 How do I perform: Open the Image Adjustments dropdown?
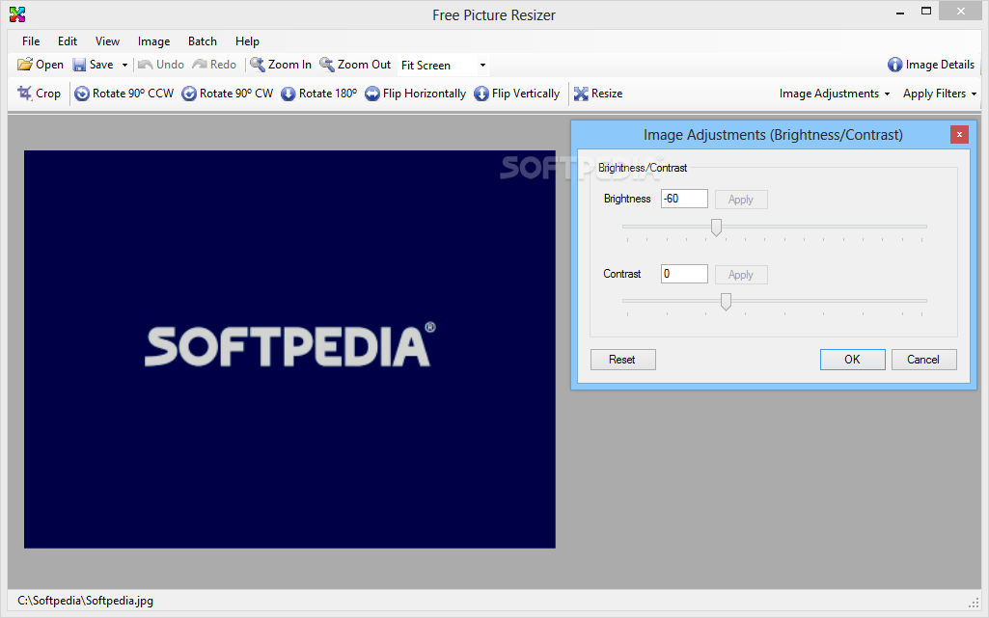(x=835, y=94)
